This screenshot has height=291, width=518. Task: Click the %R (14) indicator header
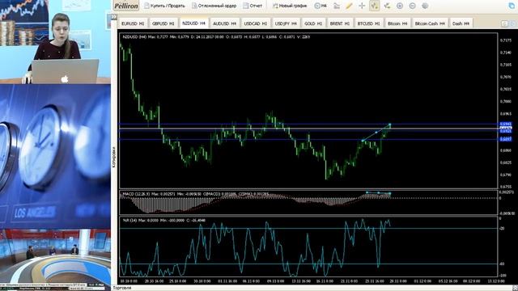[163, 220]
